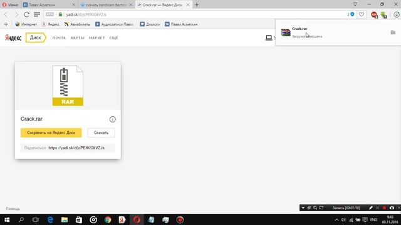Stop recording with red square
The image size is (401, 225).
(384, 208)
